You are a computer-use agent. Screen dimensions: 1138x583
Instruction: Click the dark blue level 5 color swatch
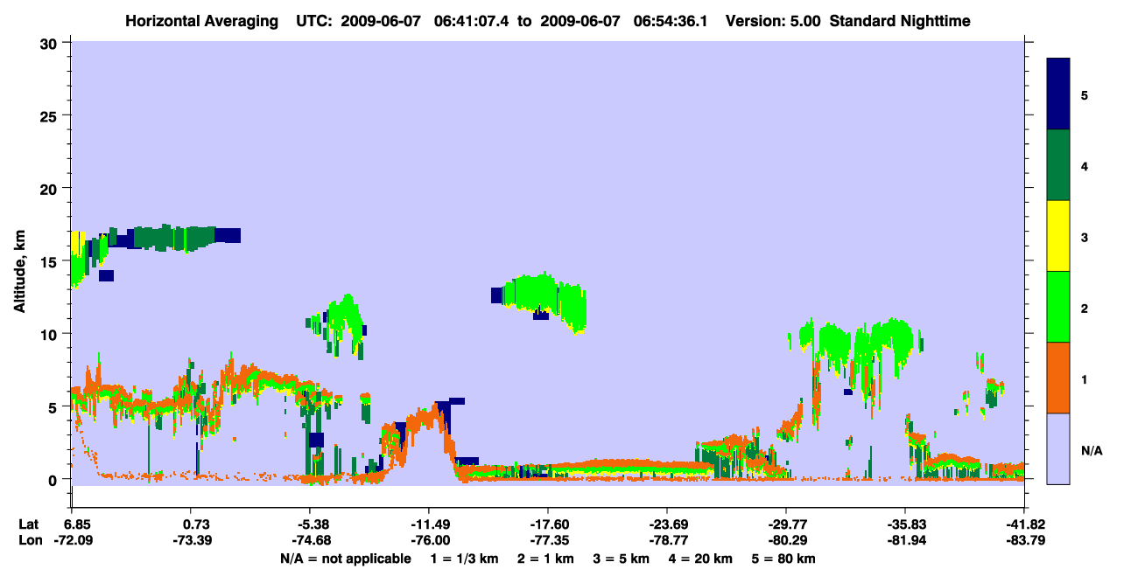pyautogui.click(x=1058, y=94)
